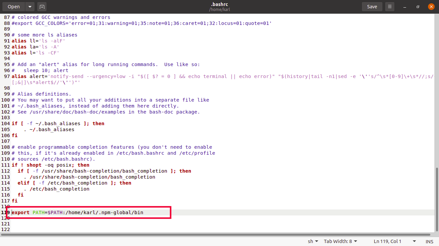439x246 pixels.
Task: Click the Open button
Action: pos(14,7)
